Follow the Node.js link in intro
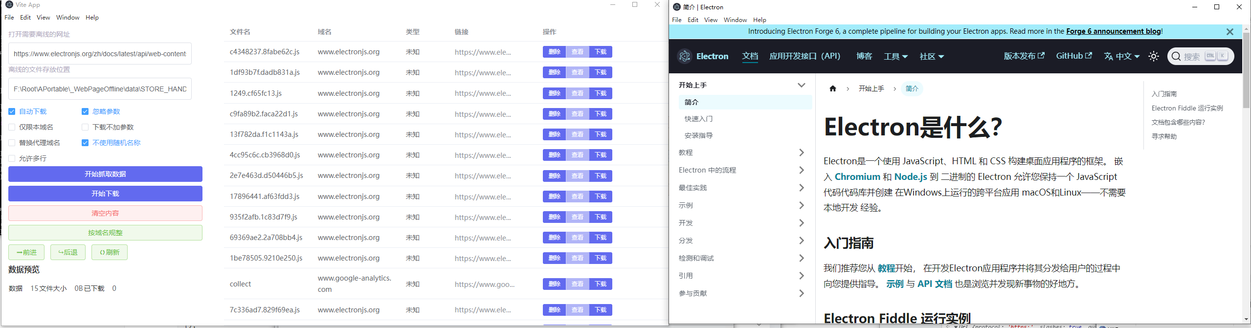 pyautogui.click(x=911, y=177)
